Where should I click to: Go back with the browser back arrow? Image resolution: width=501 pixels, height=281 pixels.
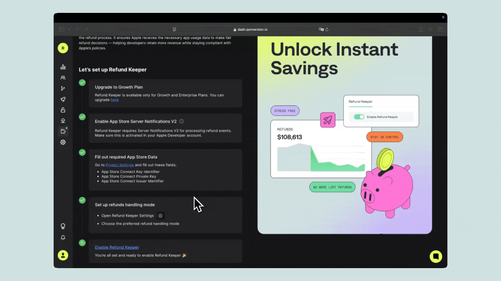tap(77, 29)
